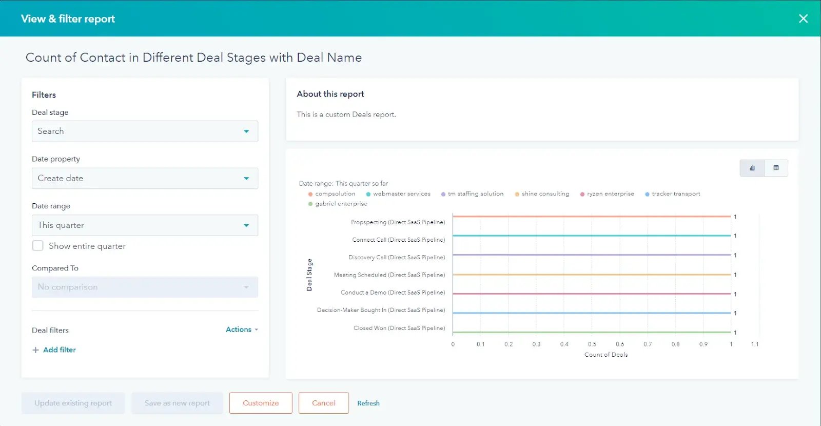
Task: Open the Customize button
Action: click(x=261, y=403)
